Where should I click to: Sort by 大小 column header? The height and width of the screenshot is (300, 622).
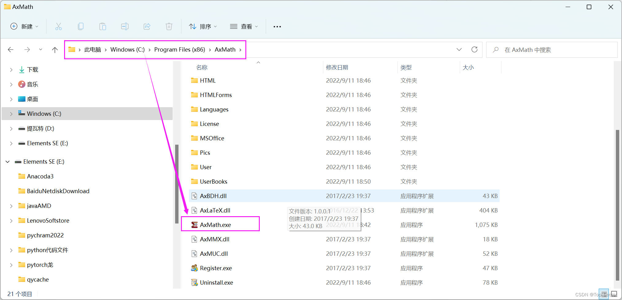coord(468,67)
